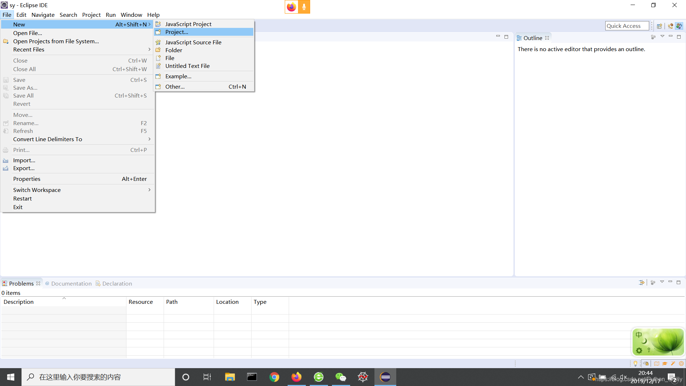Viewport: 686px width, 386px height.
Task: Open the Open Perspective dialog icon
Action: [660, 26]
